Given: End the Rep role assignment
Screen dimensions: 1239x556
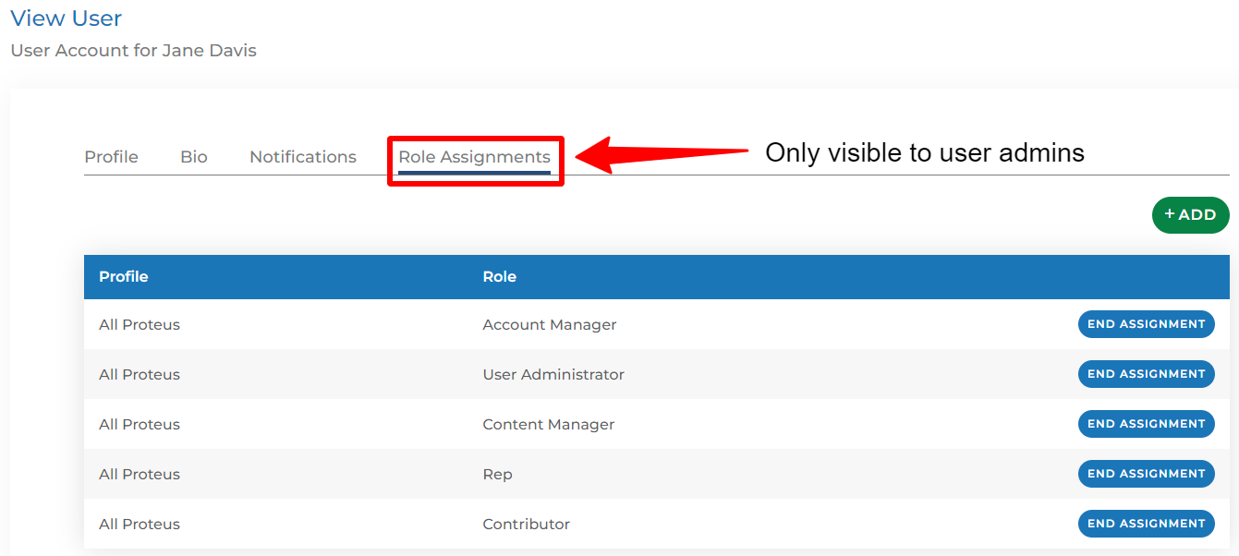Looking at the screenshot, I should (1146, 474).
